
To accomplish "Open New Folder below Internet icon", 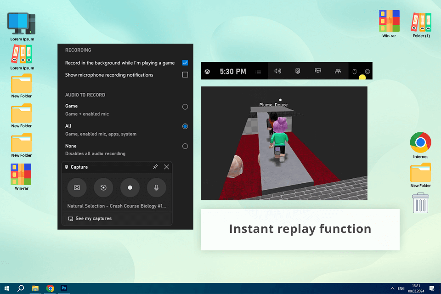I will point(420,175).
